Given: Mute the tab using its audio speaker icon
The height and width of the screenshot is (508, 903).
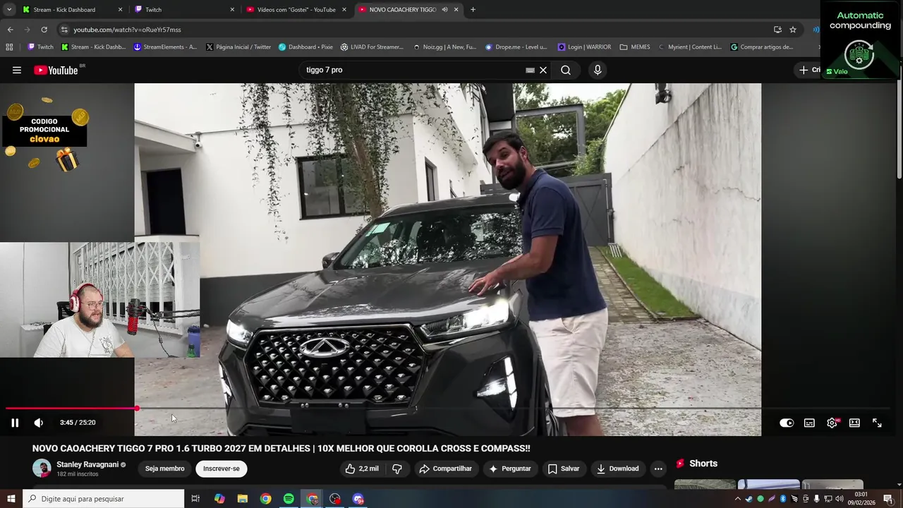Looking at the screenshot, I should 444,10.
